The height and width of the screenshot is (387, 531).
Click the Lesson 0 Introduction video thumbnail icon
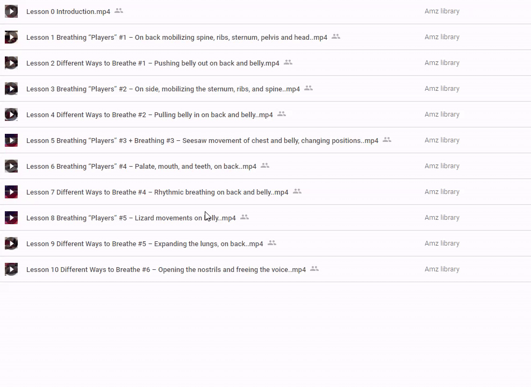(x=11, y=11)
